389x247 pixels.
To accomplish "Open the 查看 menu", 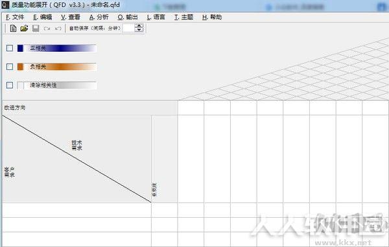I will tap(71, 17).
